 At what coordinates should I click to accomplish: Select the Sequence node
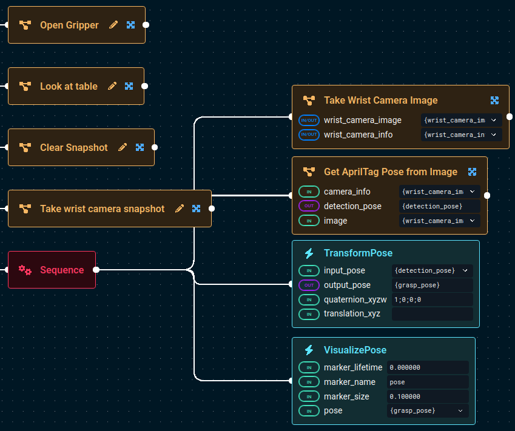(52, 270)
